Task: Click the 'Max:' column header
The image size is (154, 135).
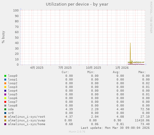Action: [x=142, y=72]
